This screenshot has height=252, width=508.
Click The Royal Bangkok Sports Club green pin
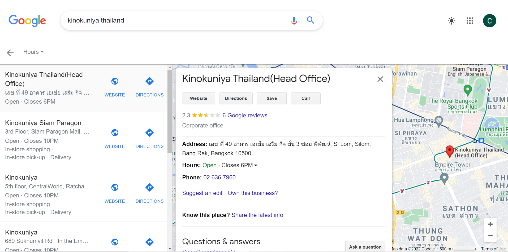[467, 90]
